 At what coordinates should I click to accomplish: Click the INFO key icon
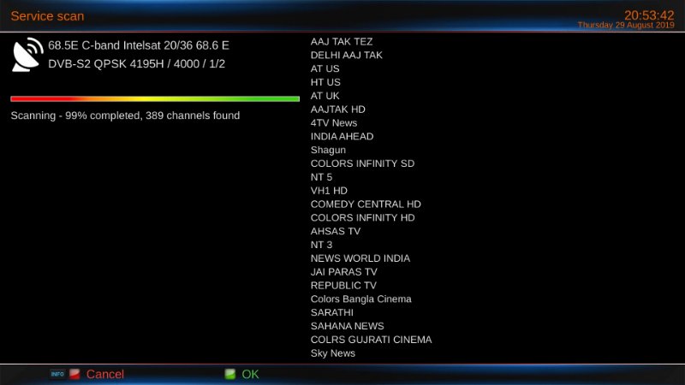point(57,374)
